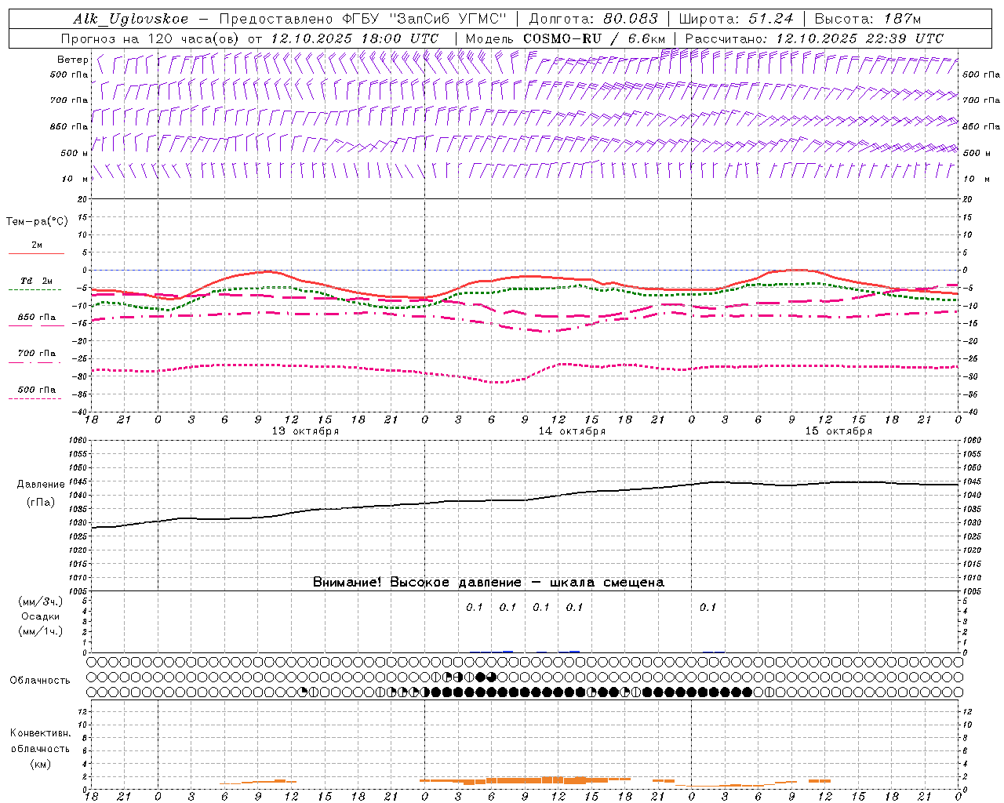Click the Модель COSMO-RU / 6.6км label
This screenshot has width=1004, height=803.
click(x=565, y=38)
